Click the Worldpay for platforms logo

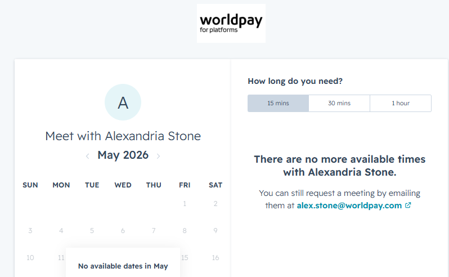[x=231, y=24]
